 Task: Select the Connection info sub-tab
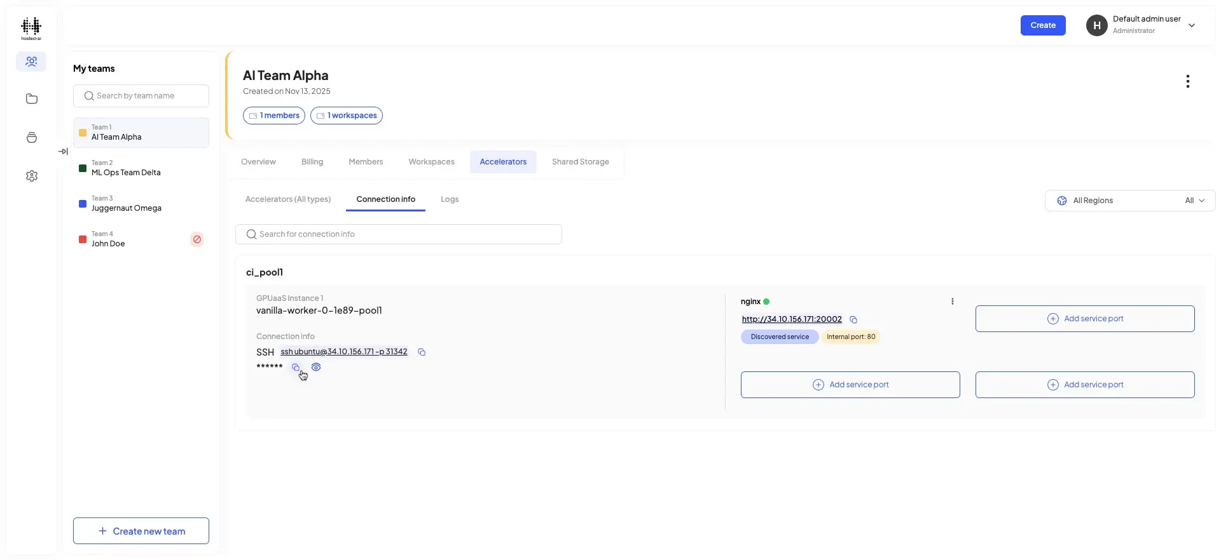coord(386,199)
